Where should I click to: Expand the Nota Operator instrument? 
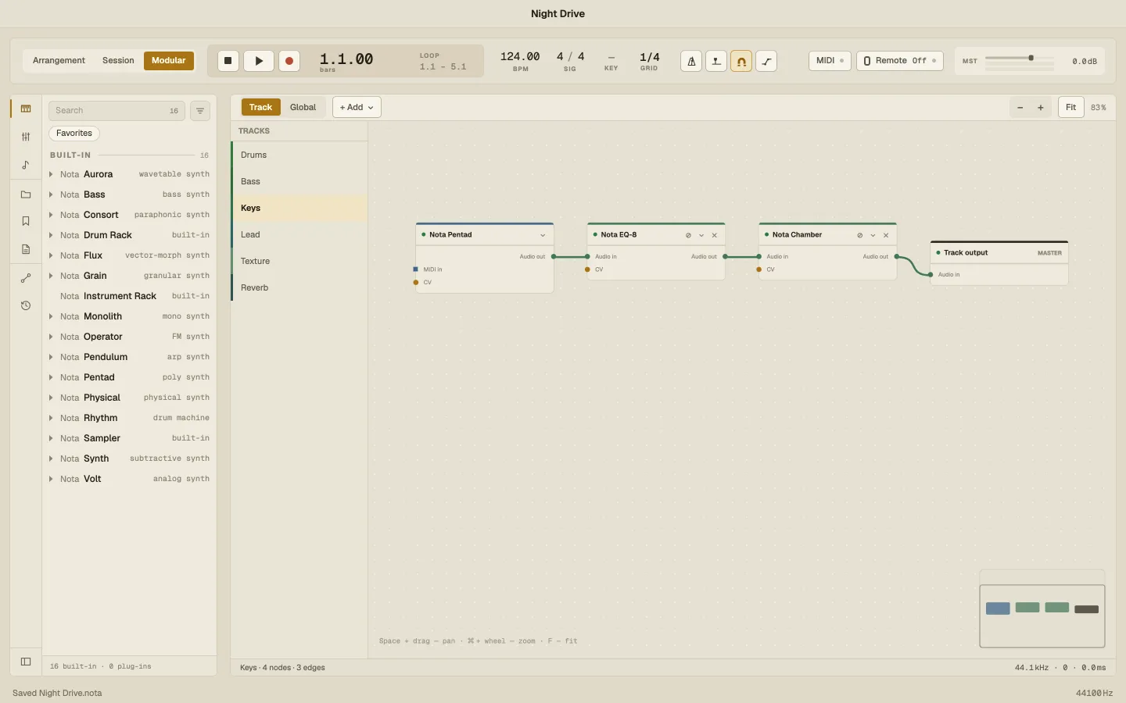(51, 337)
